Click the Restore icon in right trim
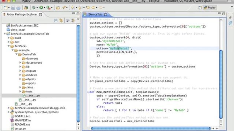 point(230,17)
